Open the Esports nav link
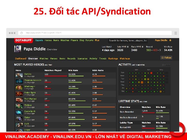This screenshot has height=140, width=187. click(39, 40)
